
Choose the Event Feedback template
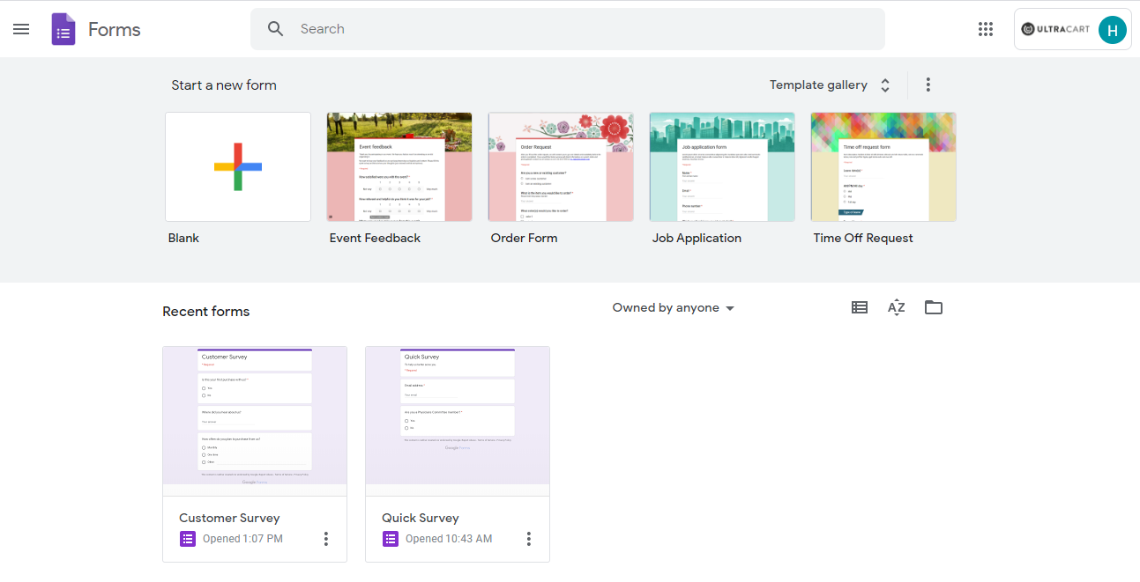pyautogui.click(x=399, y=167)
